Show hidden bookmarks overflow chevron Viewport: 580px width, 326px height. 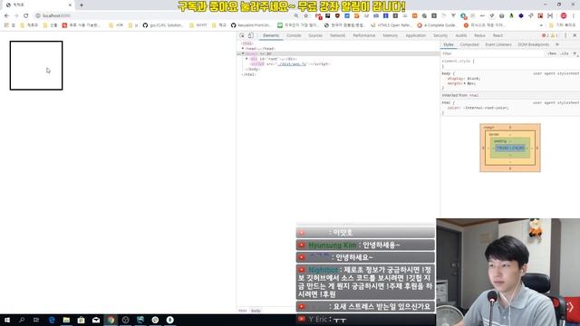(541, 25)
